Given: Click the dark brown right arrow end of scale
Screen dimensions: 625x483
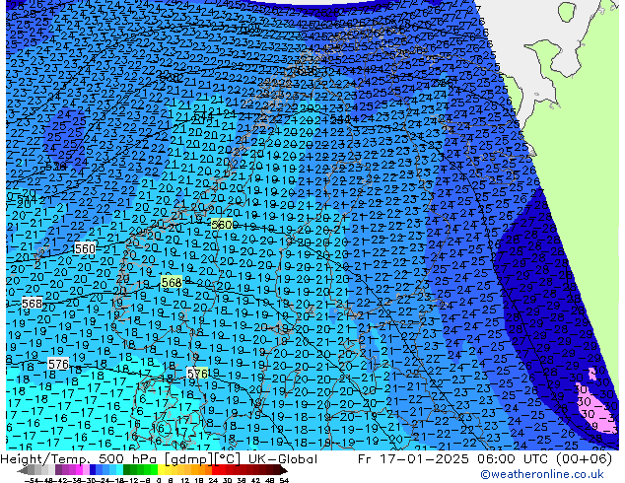Looking at the screenshot, I should 282,470.
